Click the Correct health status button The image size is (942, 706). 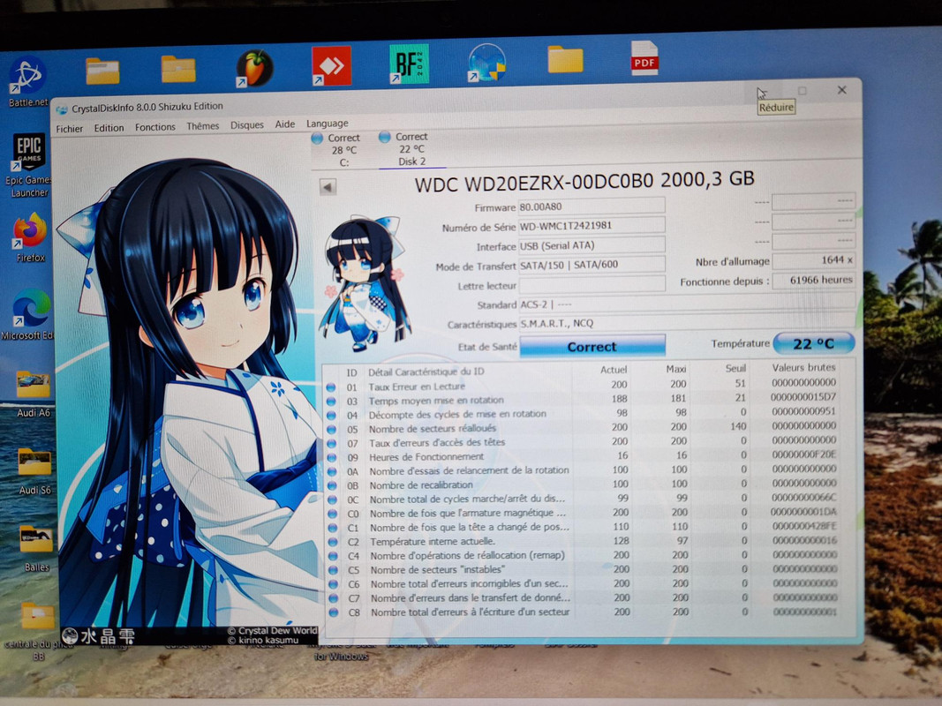coord(592,347)
